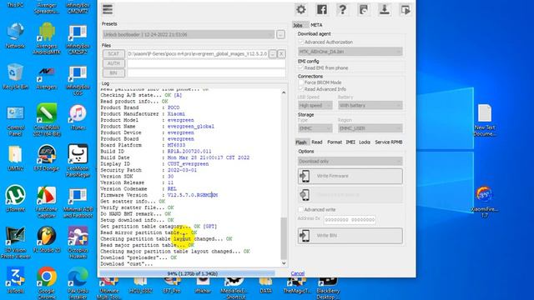Open EFT Dongle desktop icon

tap(47, 158)
